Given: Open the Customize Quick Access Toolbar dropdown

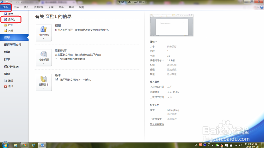Looking at the screenshot, I should (x=22, y=2).
